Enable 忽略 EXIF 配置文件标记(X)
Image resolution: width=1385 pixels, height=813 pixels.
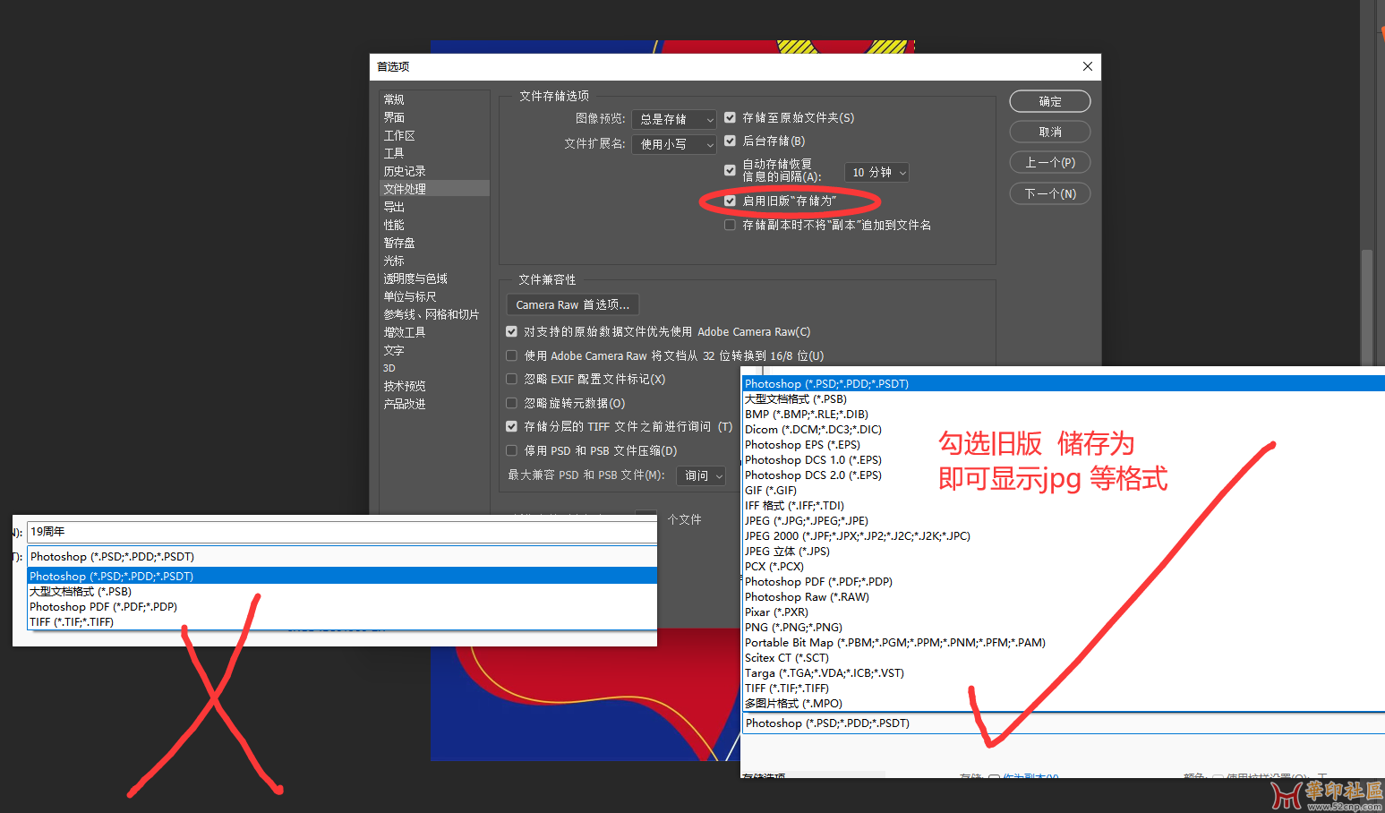511,379
